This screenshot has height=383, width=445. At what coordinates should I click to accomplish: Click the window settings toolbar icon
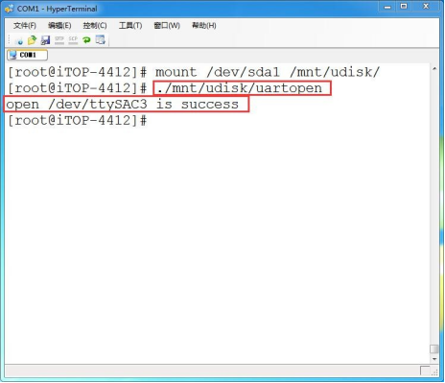point(101,40)
